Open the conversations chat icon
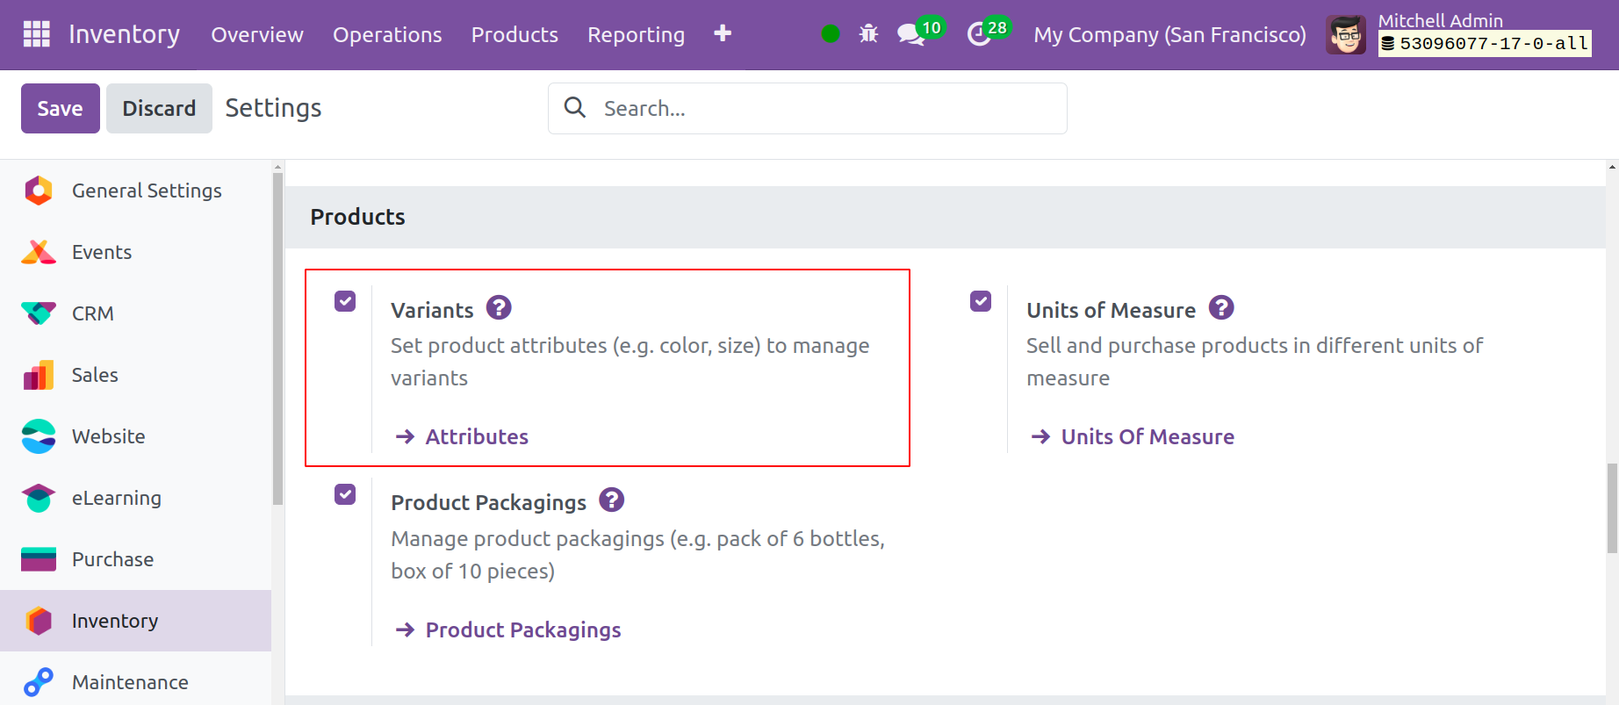 coord(910,34)
